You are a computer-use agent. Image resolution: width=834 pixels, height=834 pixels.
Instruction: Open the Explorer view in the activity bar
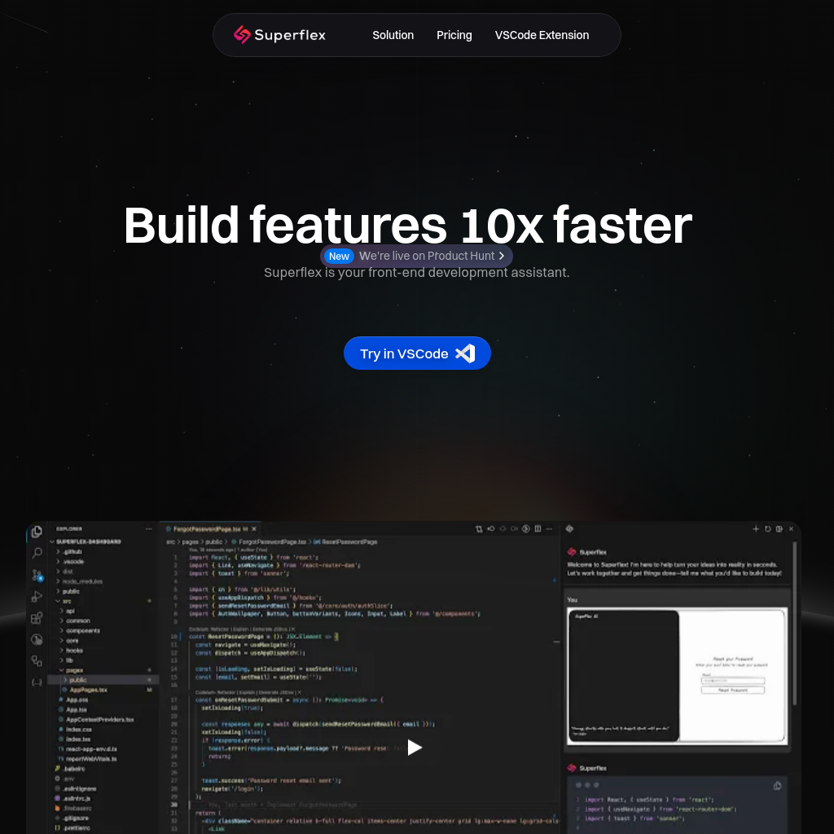[36, 531]
